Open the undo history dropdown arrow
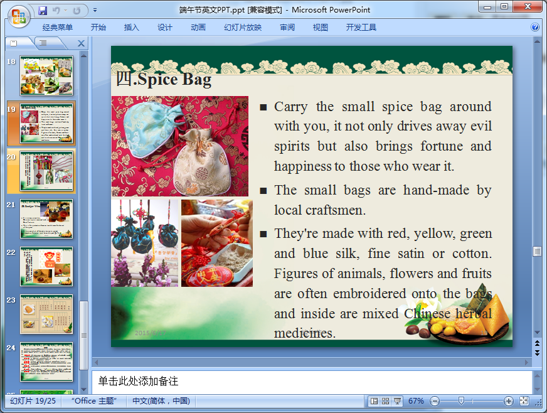547x413 pixels. tap(65, 11)
